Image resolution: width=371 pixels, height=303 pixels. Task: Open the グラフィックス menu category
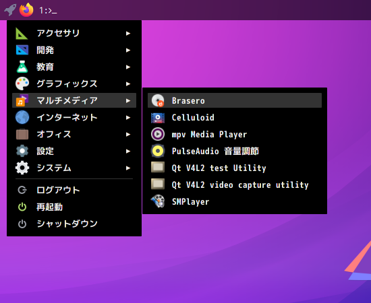tap(74, 84)
